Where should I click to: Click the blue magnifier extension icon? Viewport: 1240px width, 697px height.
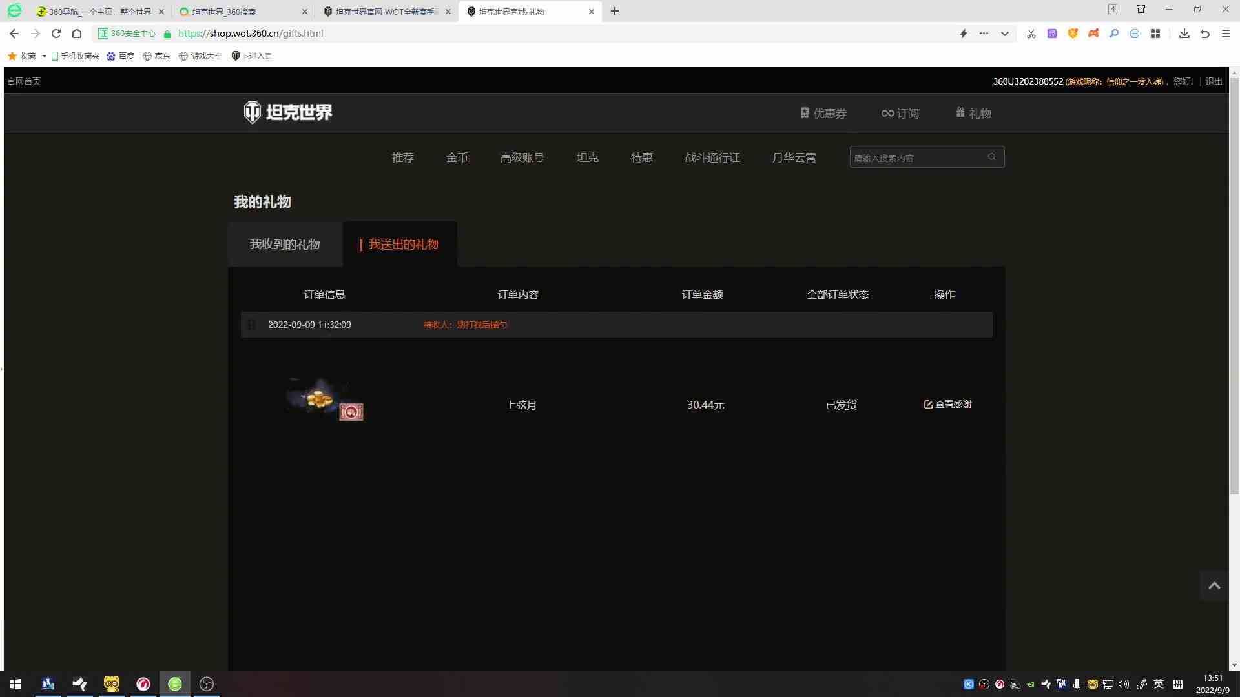point(1114,34)
